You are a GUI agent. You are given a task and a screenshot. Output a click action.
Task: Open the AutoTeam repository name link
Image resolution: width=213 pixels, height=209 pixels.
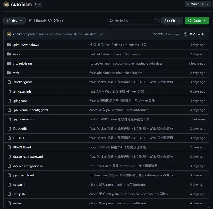pos(21,4)
